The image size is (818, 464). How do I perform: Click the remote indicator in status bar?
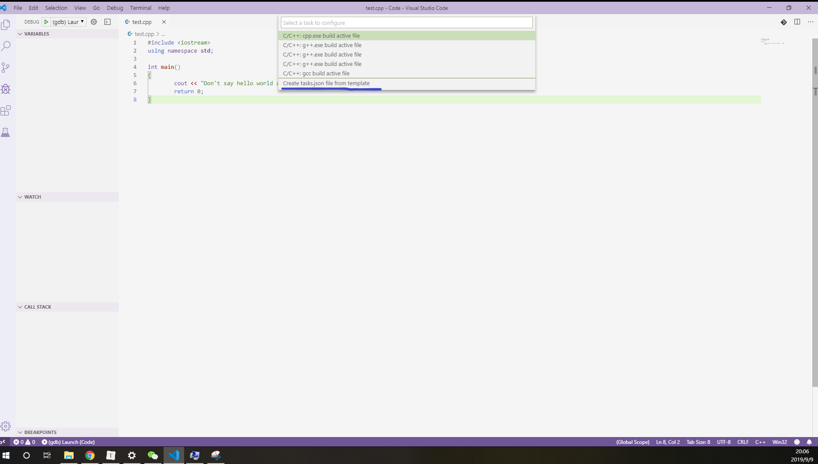click(3, 442)
